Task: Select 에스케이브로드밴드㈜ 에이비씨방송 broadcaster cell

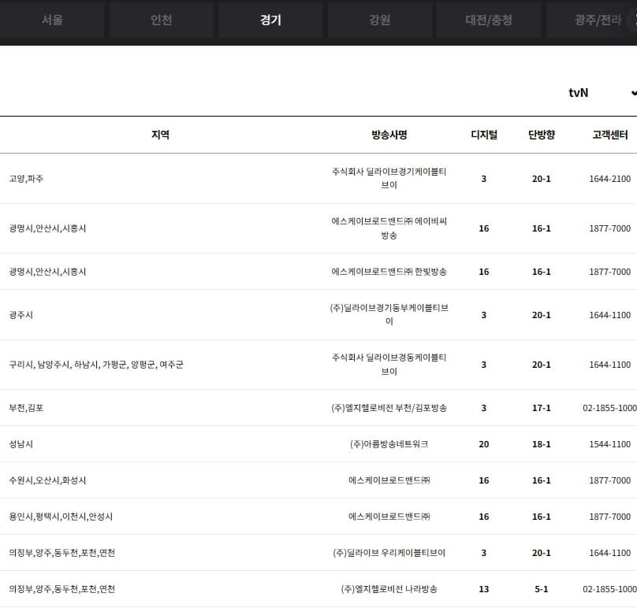Action: tap(389, 228)
